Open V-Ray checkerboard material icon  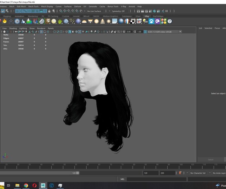(133, 21)
